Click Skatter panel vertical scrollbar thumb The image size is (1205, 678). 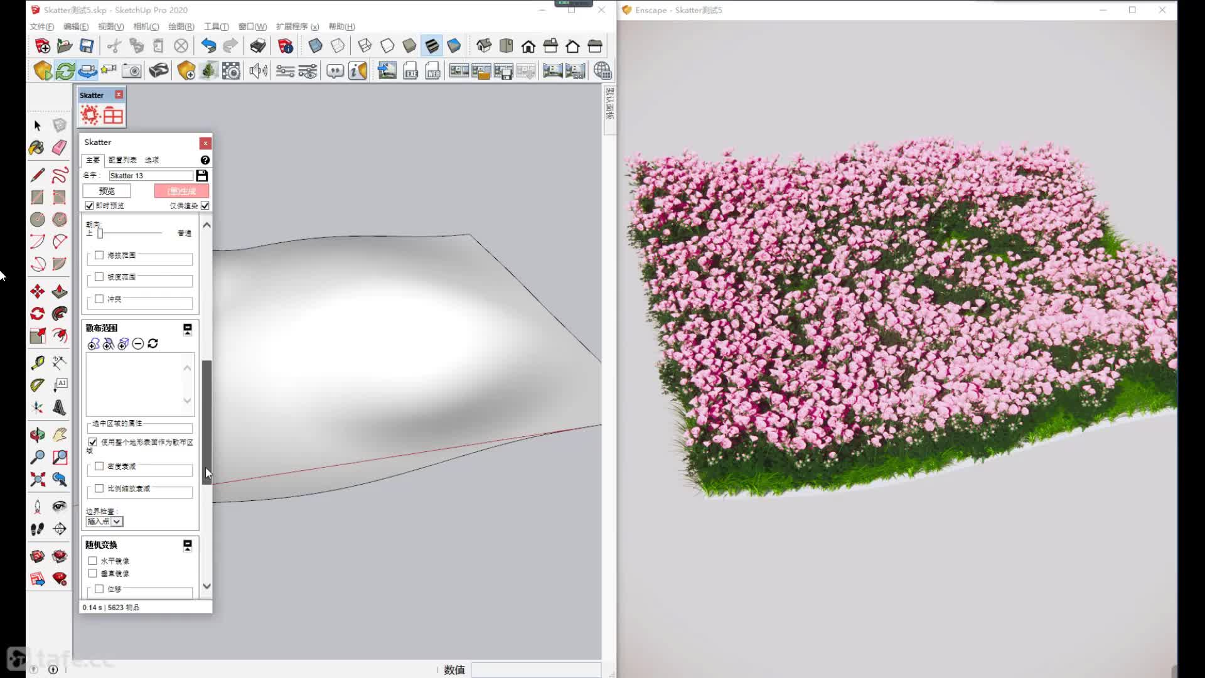click(206, 422)
